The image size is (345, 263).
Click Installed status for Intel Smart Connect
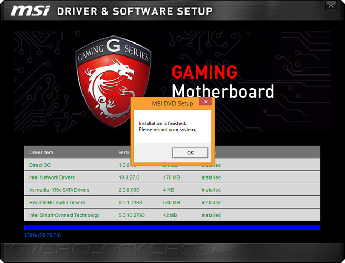pyautogui.click(x=211, y=215)
